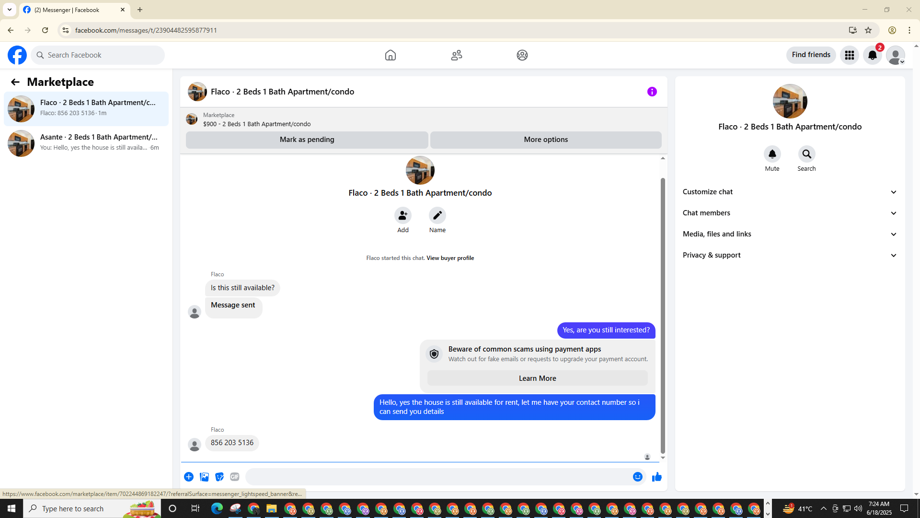
Task: Click the Search Facebook field
Action: click(98, 55)
